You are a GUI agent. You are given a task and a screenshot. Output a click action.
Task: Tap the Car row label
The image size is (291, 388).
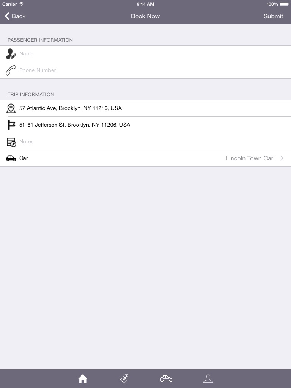click(x=23, y=158)
